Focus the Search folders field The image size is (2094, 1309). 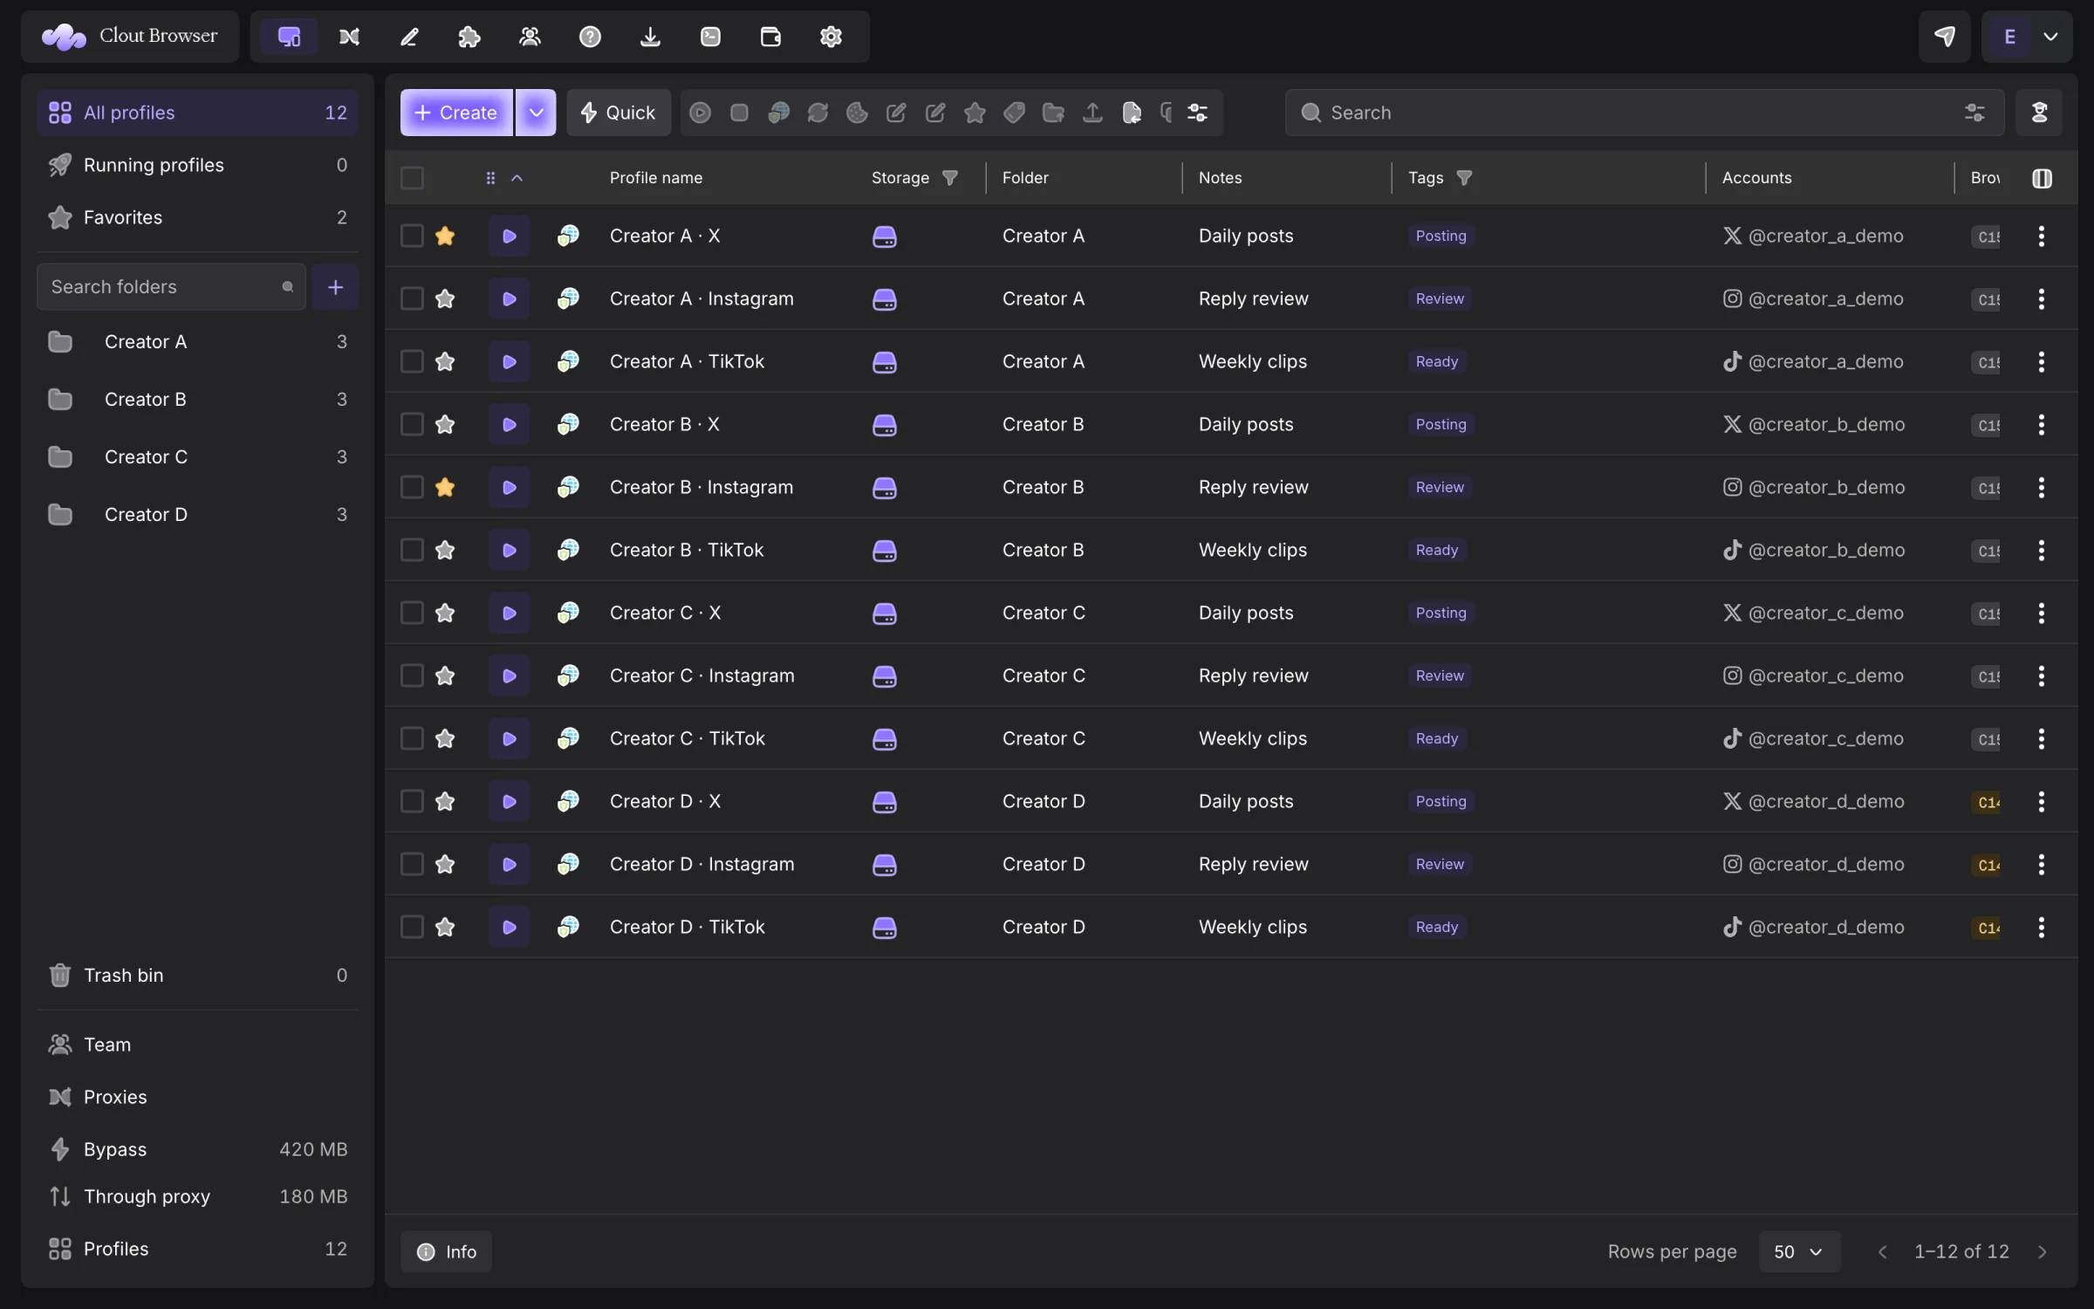click(x=171, y=287)
